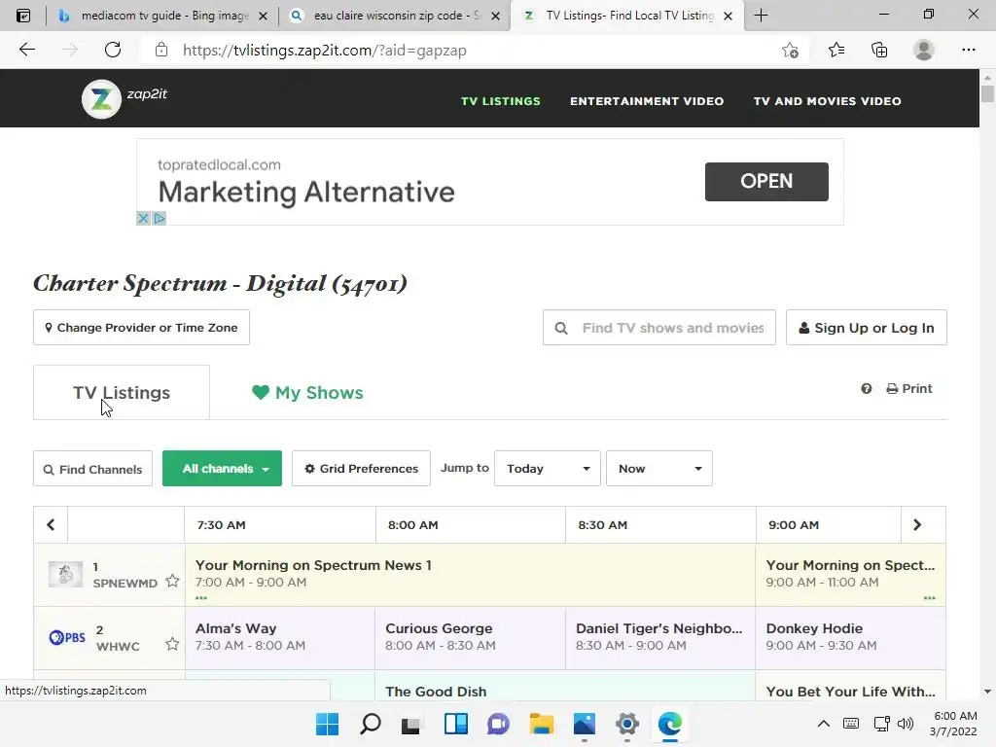Screen dimensions: 996x747
Task: Click Sign Up or Log In
Action: point(867,328)
